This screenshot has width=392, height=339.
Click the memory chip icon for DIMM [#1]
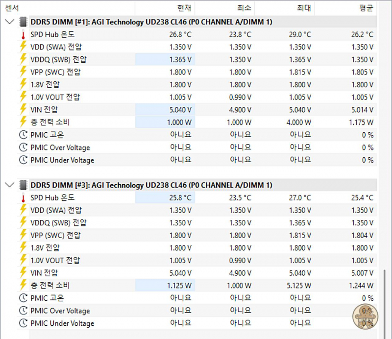pyautogui.click(x=23, y=22)
